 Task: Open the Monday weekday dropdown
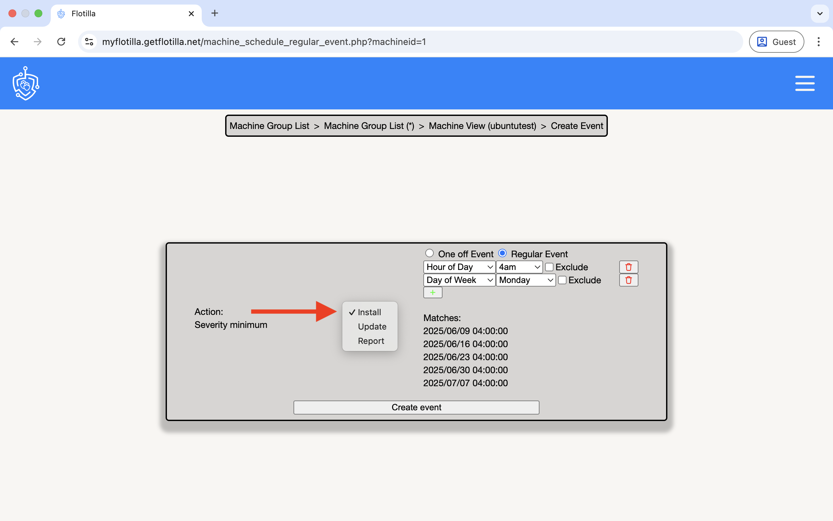(x=525, y=280)
